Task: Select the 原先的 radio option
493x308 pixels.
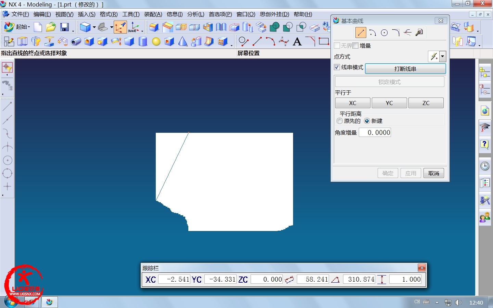Action: (x=340, y=121)
